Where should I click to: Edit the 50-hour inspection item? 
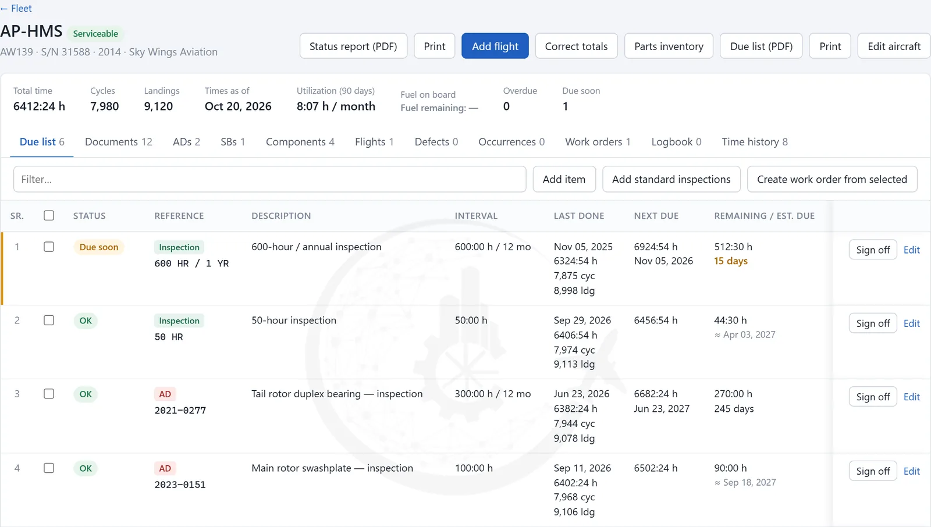(911, 323)
